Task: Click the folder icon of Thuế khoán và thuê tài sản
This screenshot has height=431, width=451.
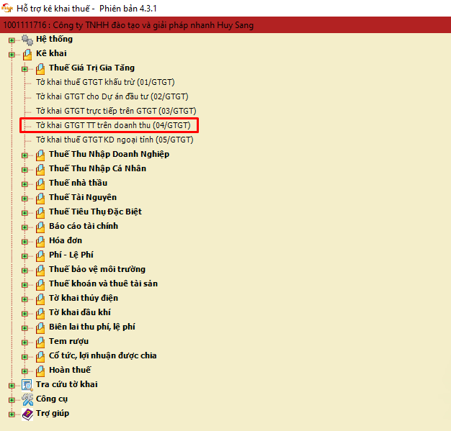Action: 40,284
